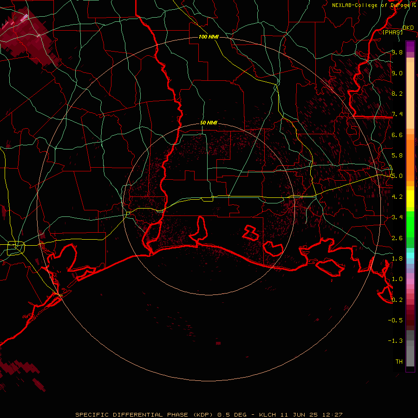This screenshot has height=418, width=418.
Task: Click the 3.4 value on the color scale
Action: pyautogui.click(x=397, y=217)
